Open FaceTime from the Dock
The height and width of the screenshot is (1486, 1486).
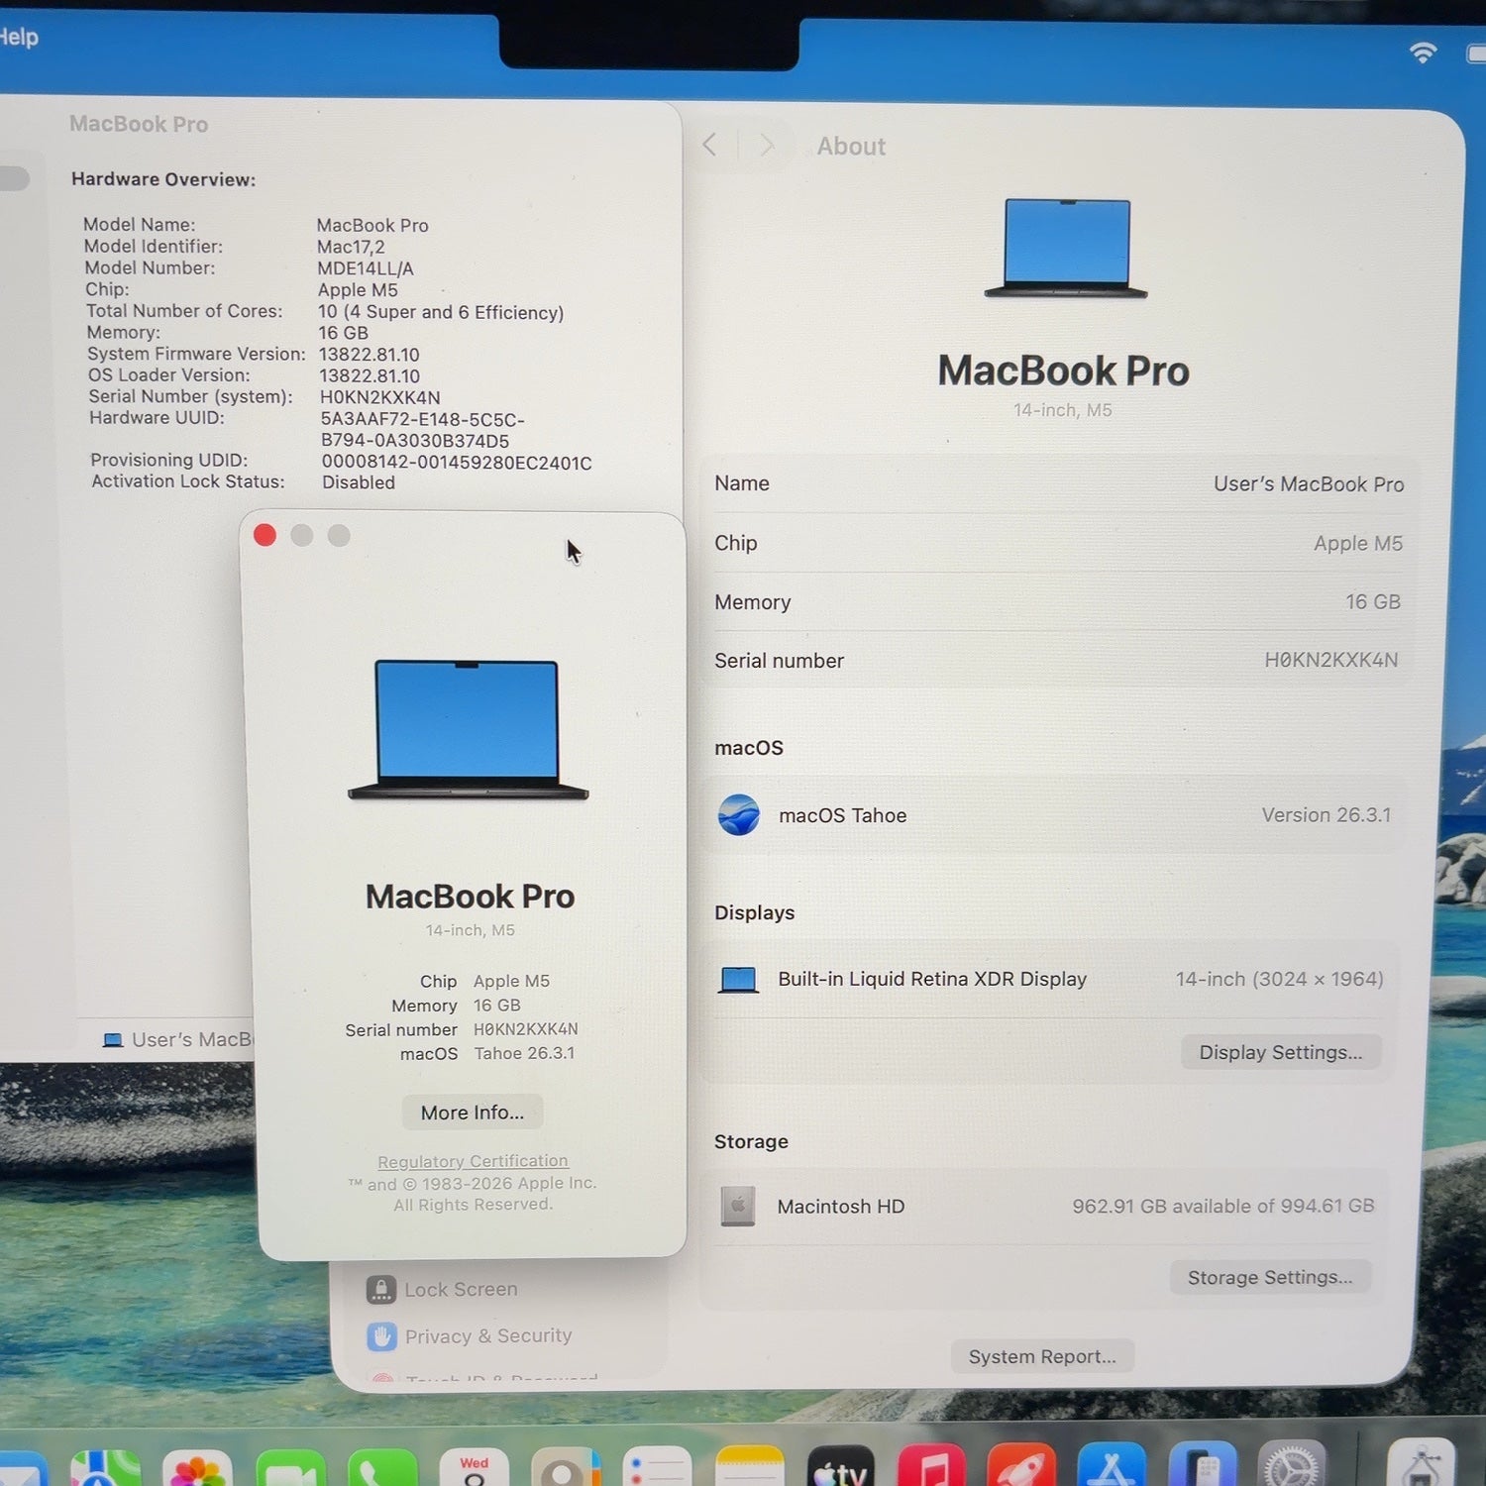[x=290, y=1467]
